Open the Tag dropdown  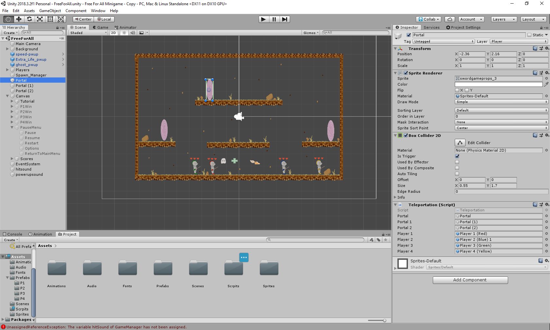444,41
